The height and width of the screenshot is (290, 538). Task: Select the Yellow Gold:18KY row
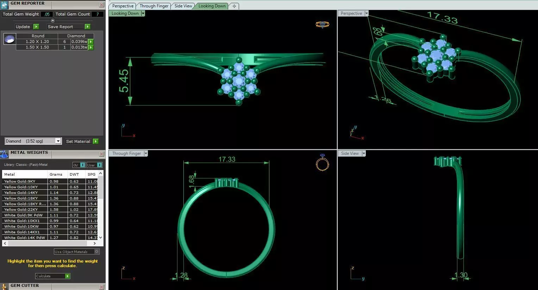[50, 198]
